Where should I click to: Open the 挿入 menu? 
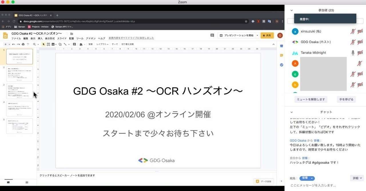[x=40, y=38]
